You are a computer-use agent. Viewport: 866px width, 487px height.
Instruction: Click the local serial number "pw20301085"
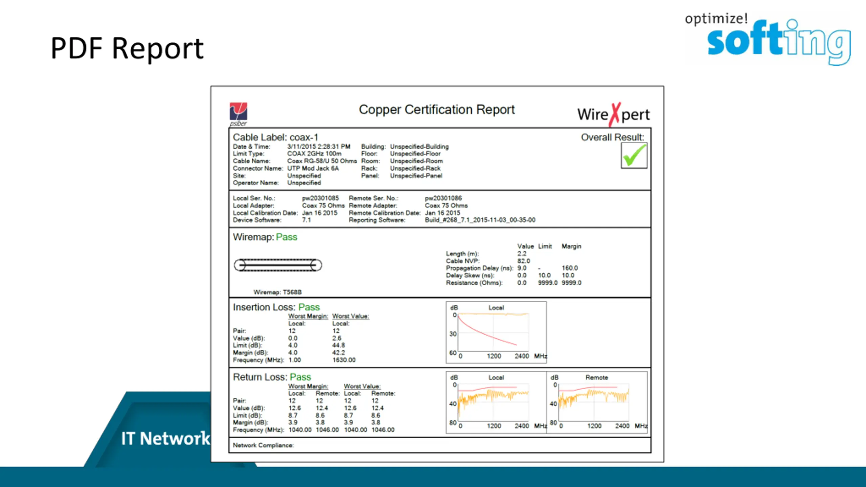click(x=320, y=198)
